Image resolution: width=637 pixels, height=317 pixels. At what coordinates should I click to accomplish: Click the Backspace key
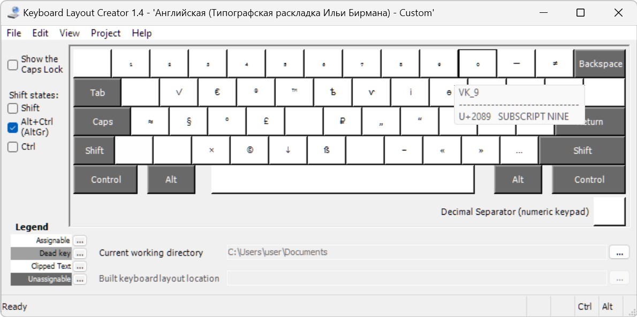(x=600, y=64)
